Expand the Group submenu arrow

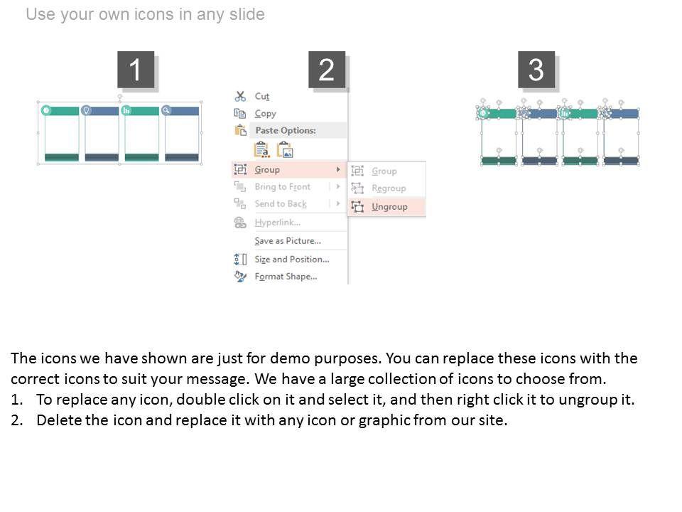(x=338, y=169)
